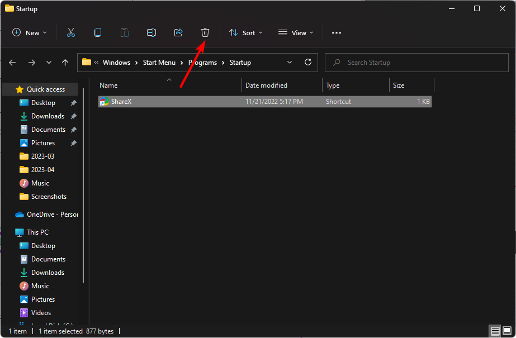Expand the address bar history dropdown
Screen dimensions: 516x338
coord(290,62)
